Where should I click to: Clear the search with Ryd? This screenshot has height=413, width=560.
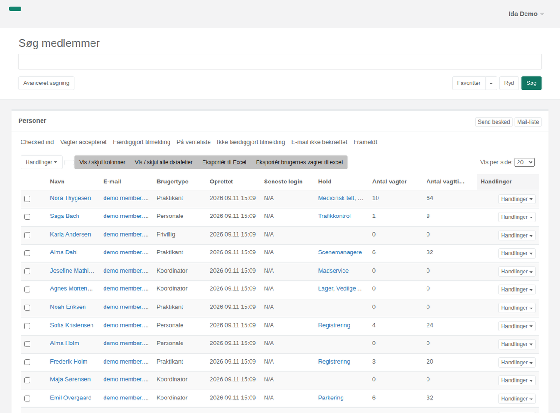click(x=509, y=83)
